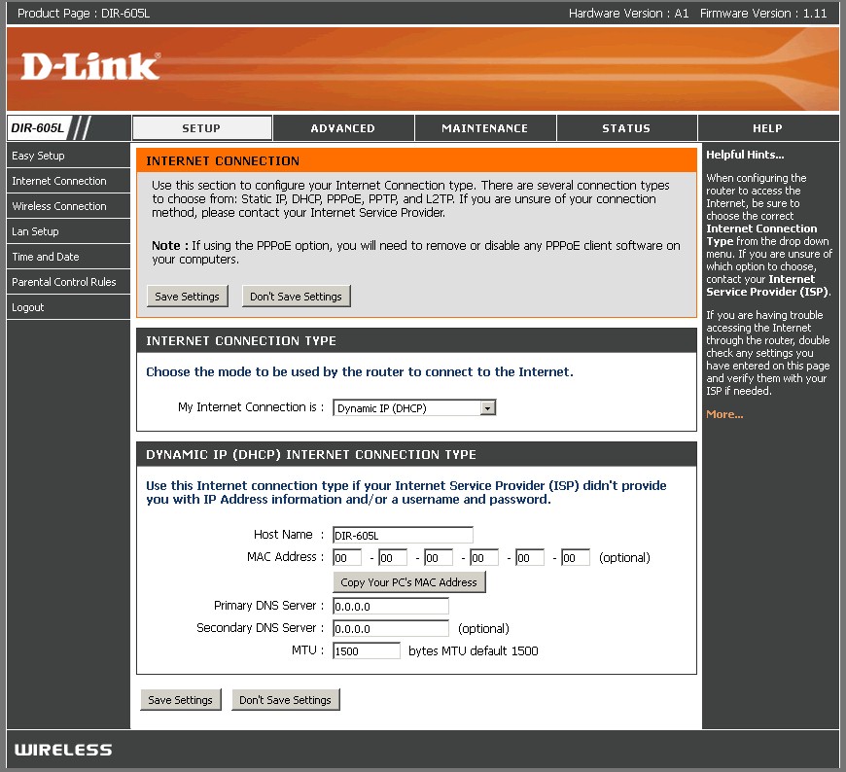The height and width of the screenshot is (772, 846).
Task: Click the DIR-605L model label
Action: point(37,128)
